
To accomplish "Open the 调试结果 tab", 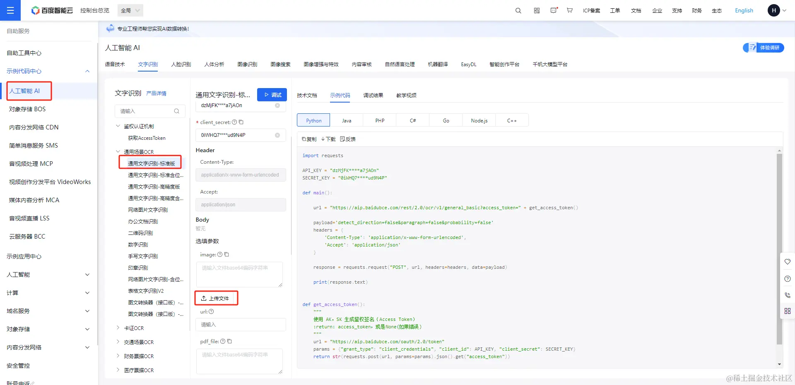I will click(x=373, y=96).
